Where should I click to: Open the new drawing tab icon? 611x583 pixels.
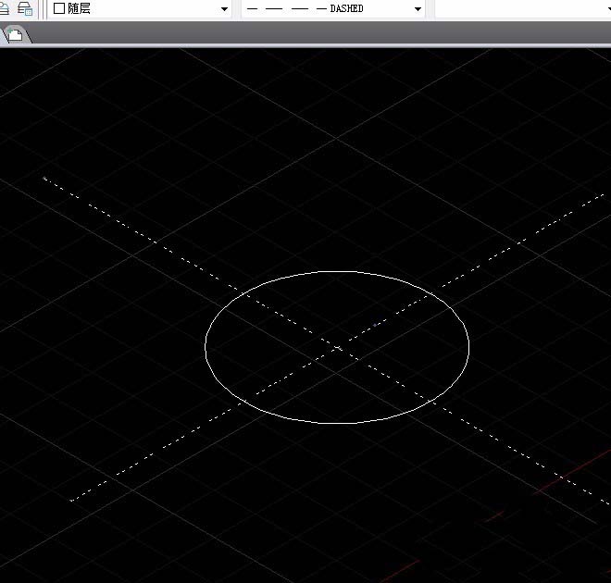(16, 34)
